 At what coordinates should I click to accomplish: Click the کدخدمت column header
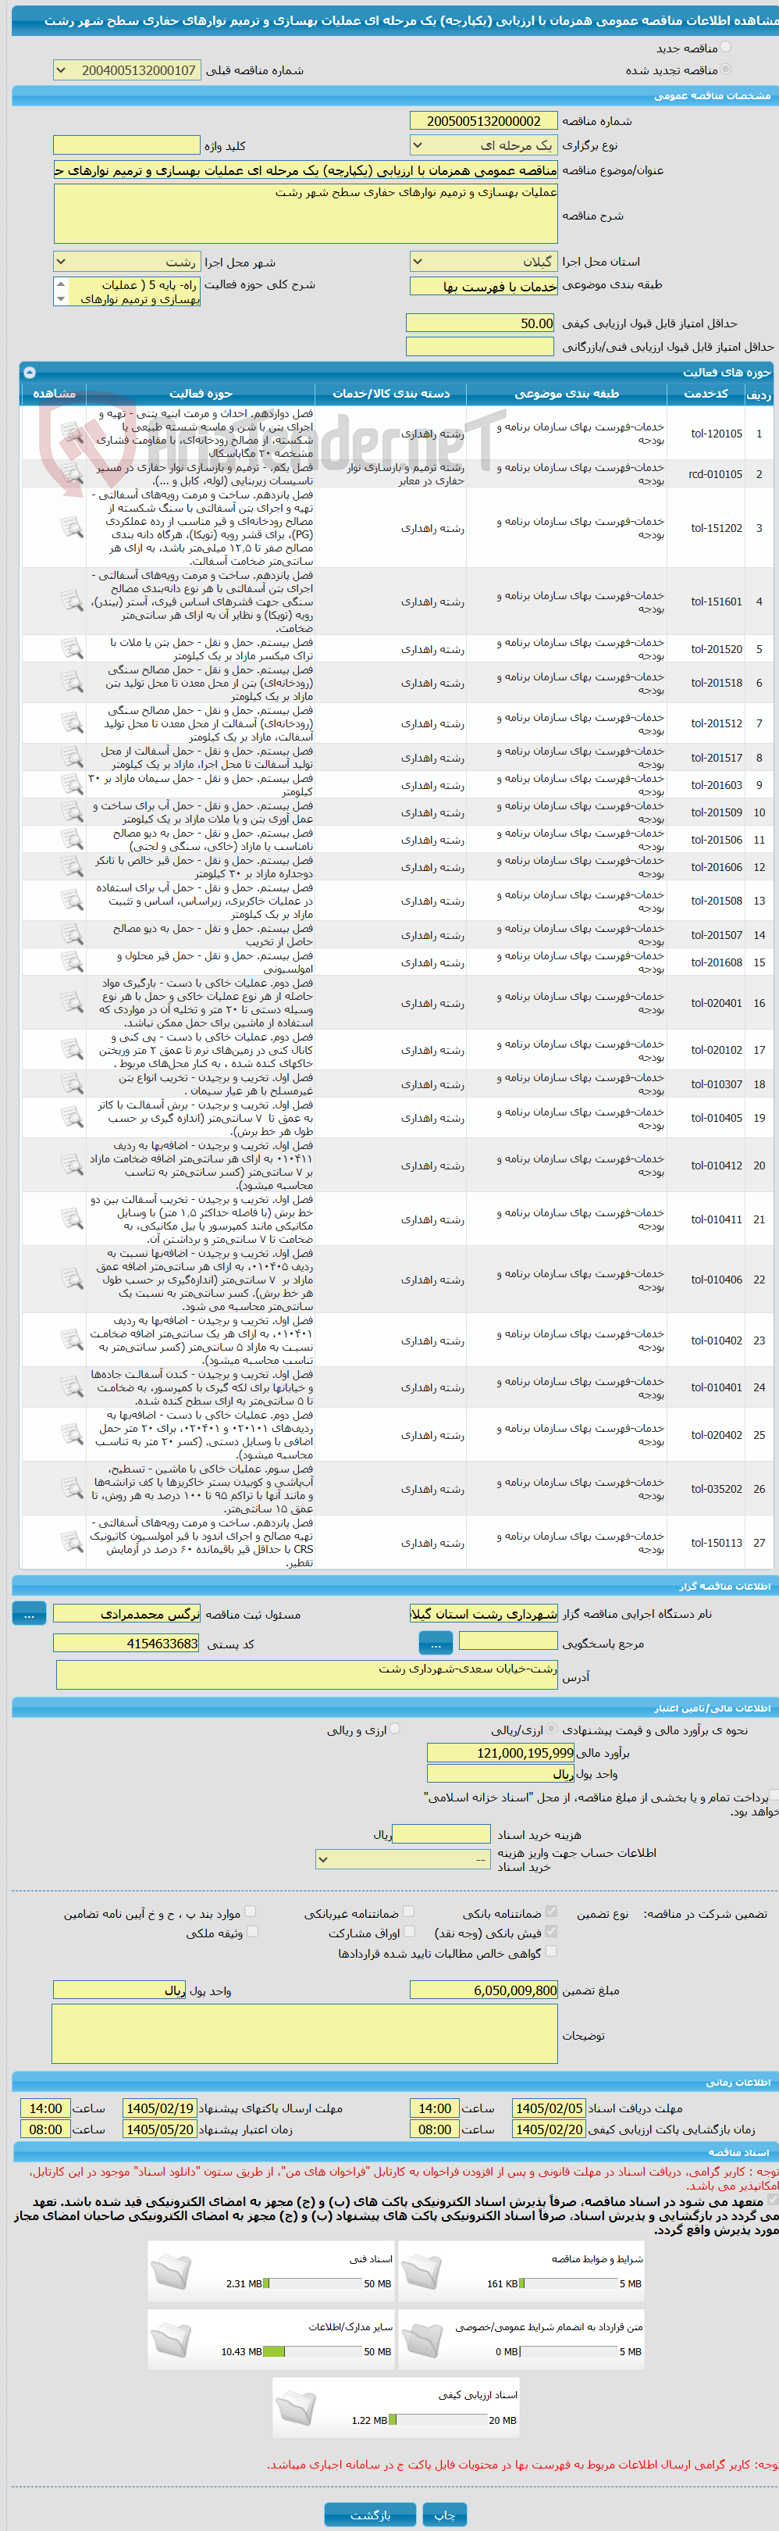click(x=706, y=394)
